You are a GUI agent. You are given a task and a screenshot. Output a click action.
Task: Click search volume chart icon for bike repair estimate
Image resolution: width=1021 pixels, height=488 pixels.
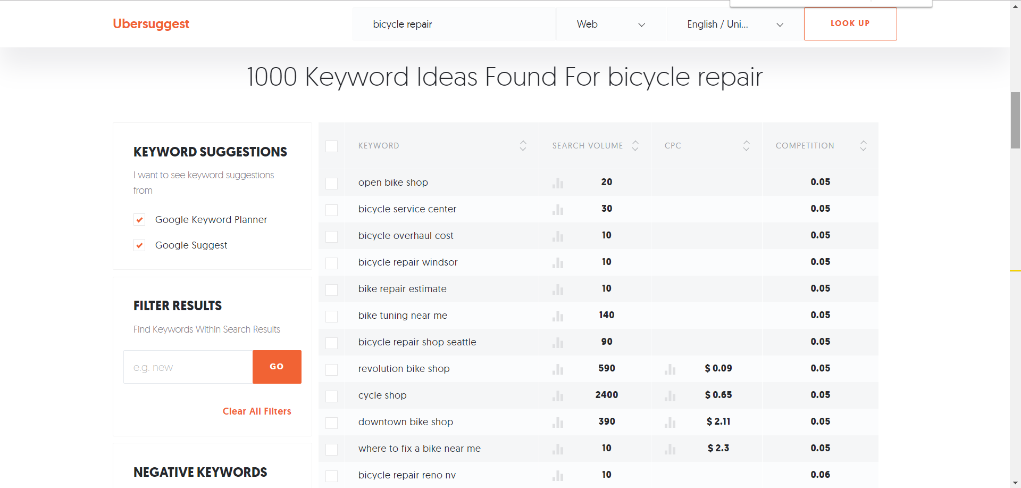[558, 290]
